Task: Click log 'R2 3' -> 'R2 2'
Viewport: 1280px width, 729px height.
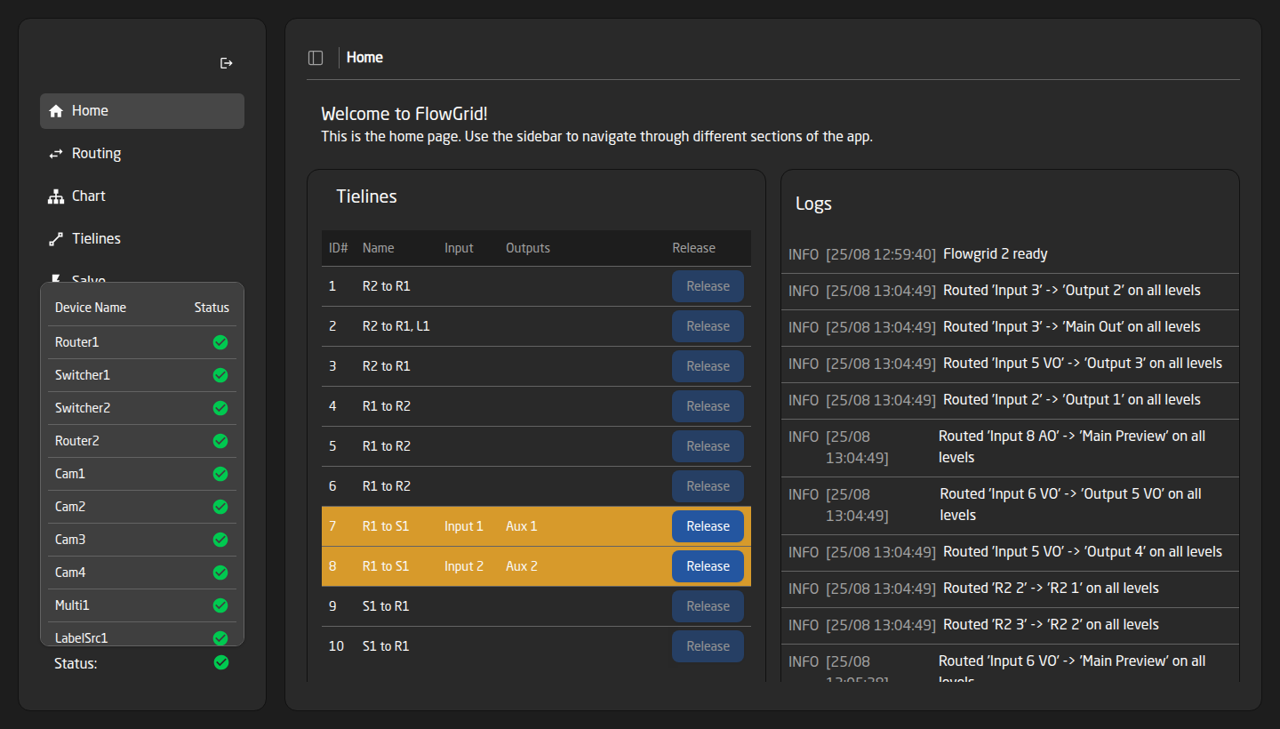Action: coord(1010,626)
